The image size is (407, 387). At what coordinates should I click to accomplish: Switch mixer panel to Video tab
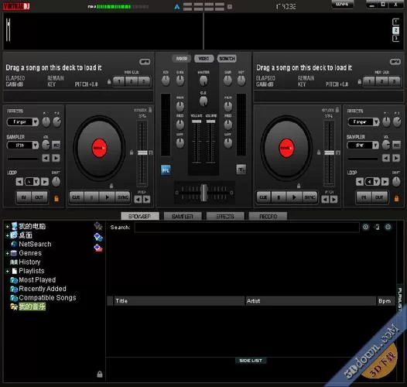point(204,59)
